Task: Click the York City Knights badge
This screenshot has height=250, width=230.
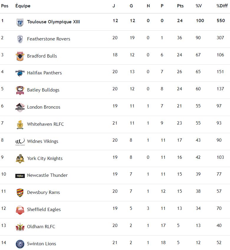Action: [20, 159]
